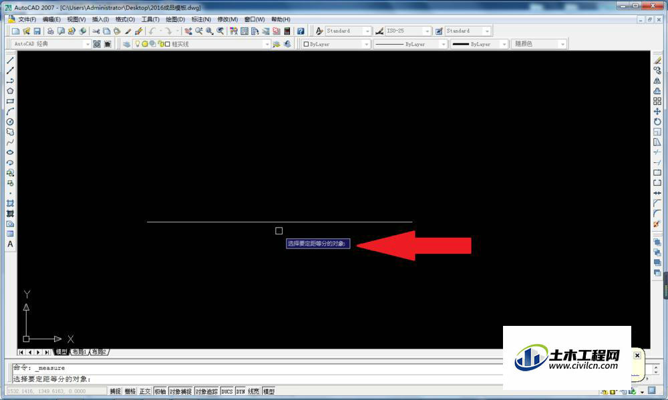Open the 绘图(D) menu
The image size is (668, 400).
175,19
